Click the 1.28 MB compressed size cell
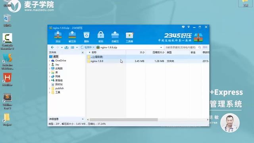The height and width of the screenshot is (143, 254). click(159, 61)
